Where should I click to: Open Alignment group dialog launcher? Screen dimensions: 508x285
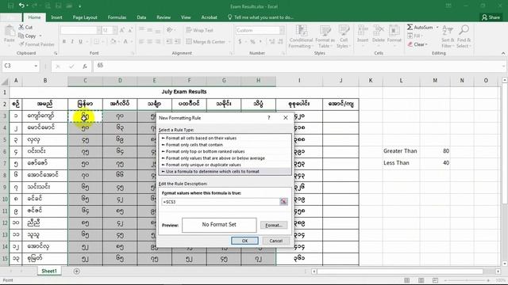pos(231,53)
